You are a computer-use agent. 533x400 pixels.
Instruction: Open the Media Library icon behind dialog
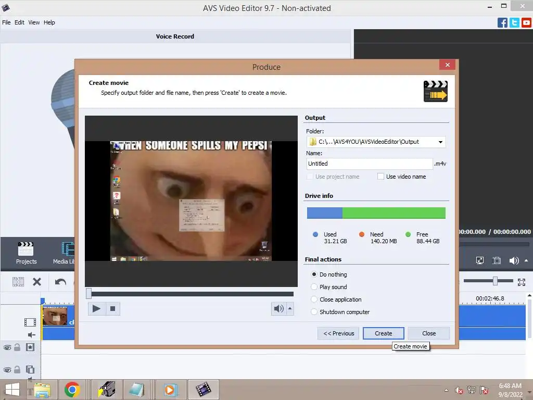(x=68, y=249)
